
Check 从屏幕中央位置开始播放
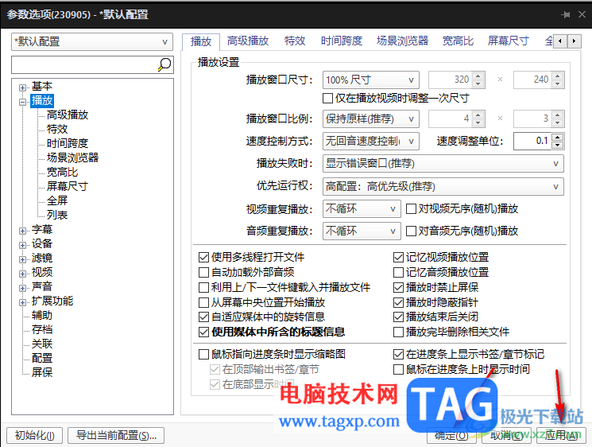click(203, 302)
